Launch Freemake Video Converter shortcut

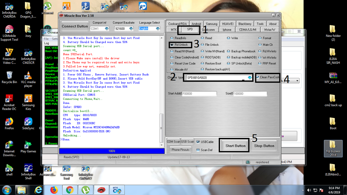click(9, 56)
